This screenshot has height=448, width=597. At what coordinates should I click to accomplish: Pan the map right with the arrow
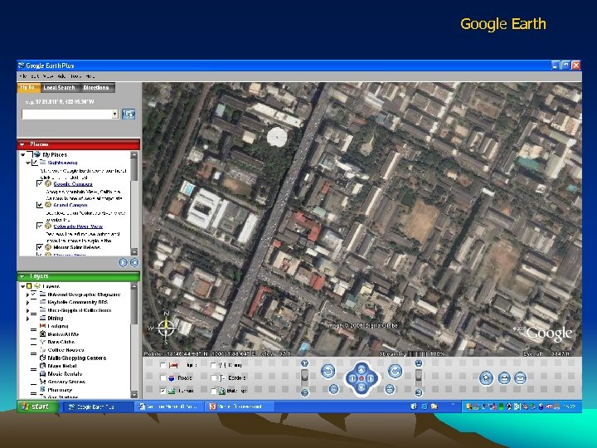point(371,378)
